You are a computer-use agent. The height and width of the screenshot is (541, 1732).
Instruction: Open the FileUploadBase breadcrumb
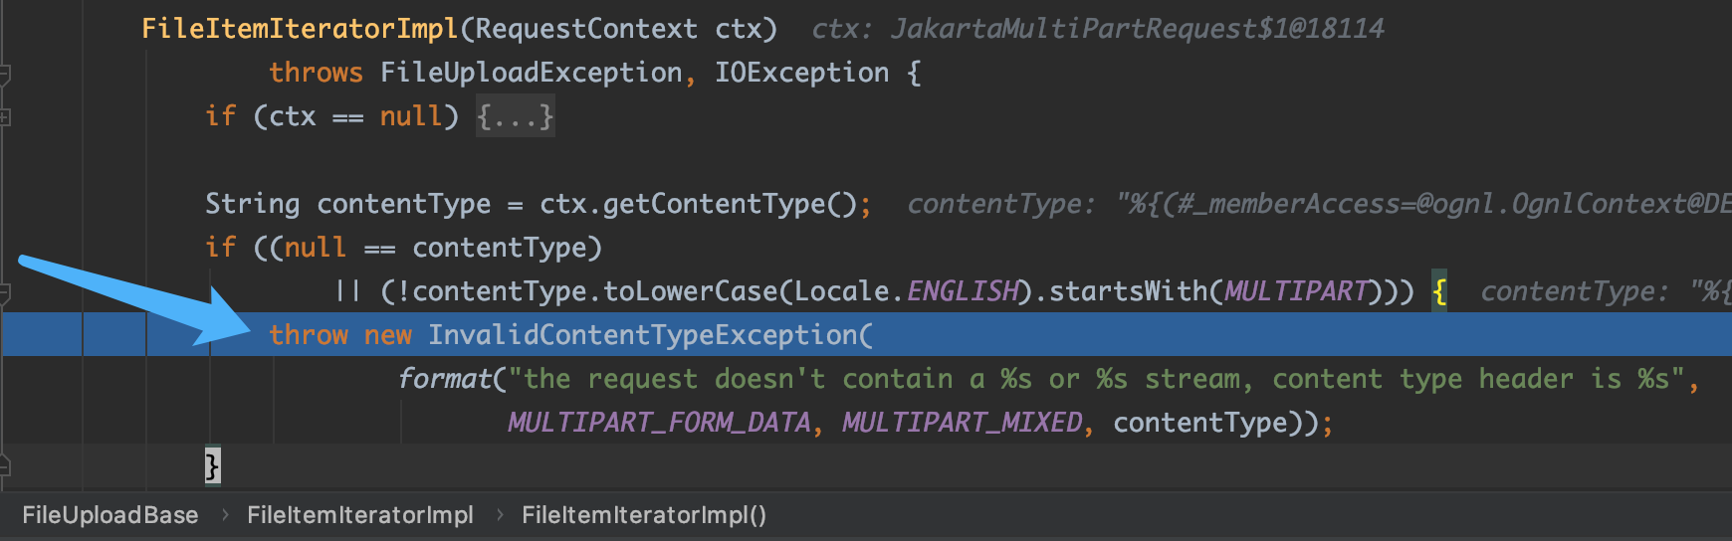tap(110, 515)
